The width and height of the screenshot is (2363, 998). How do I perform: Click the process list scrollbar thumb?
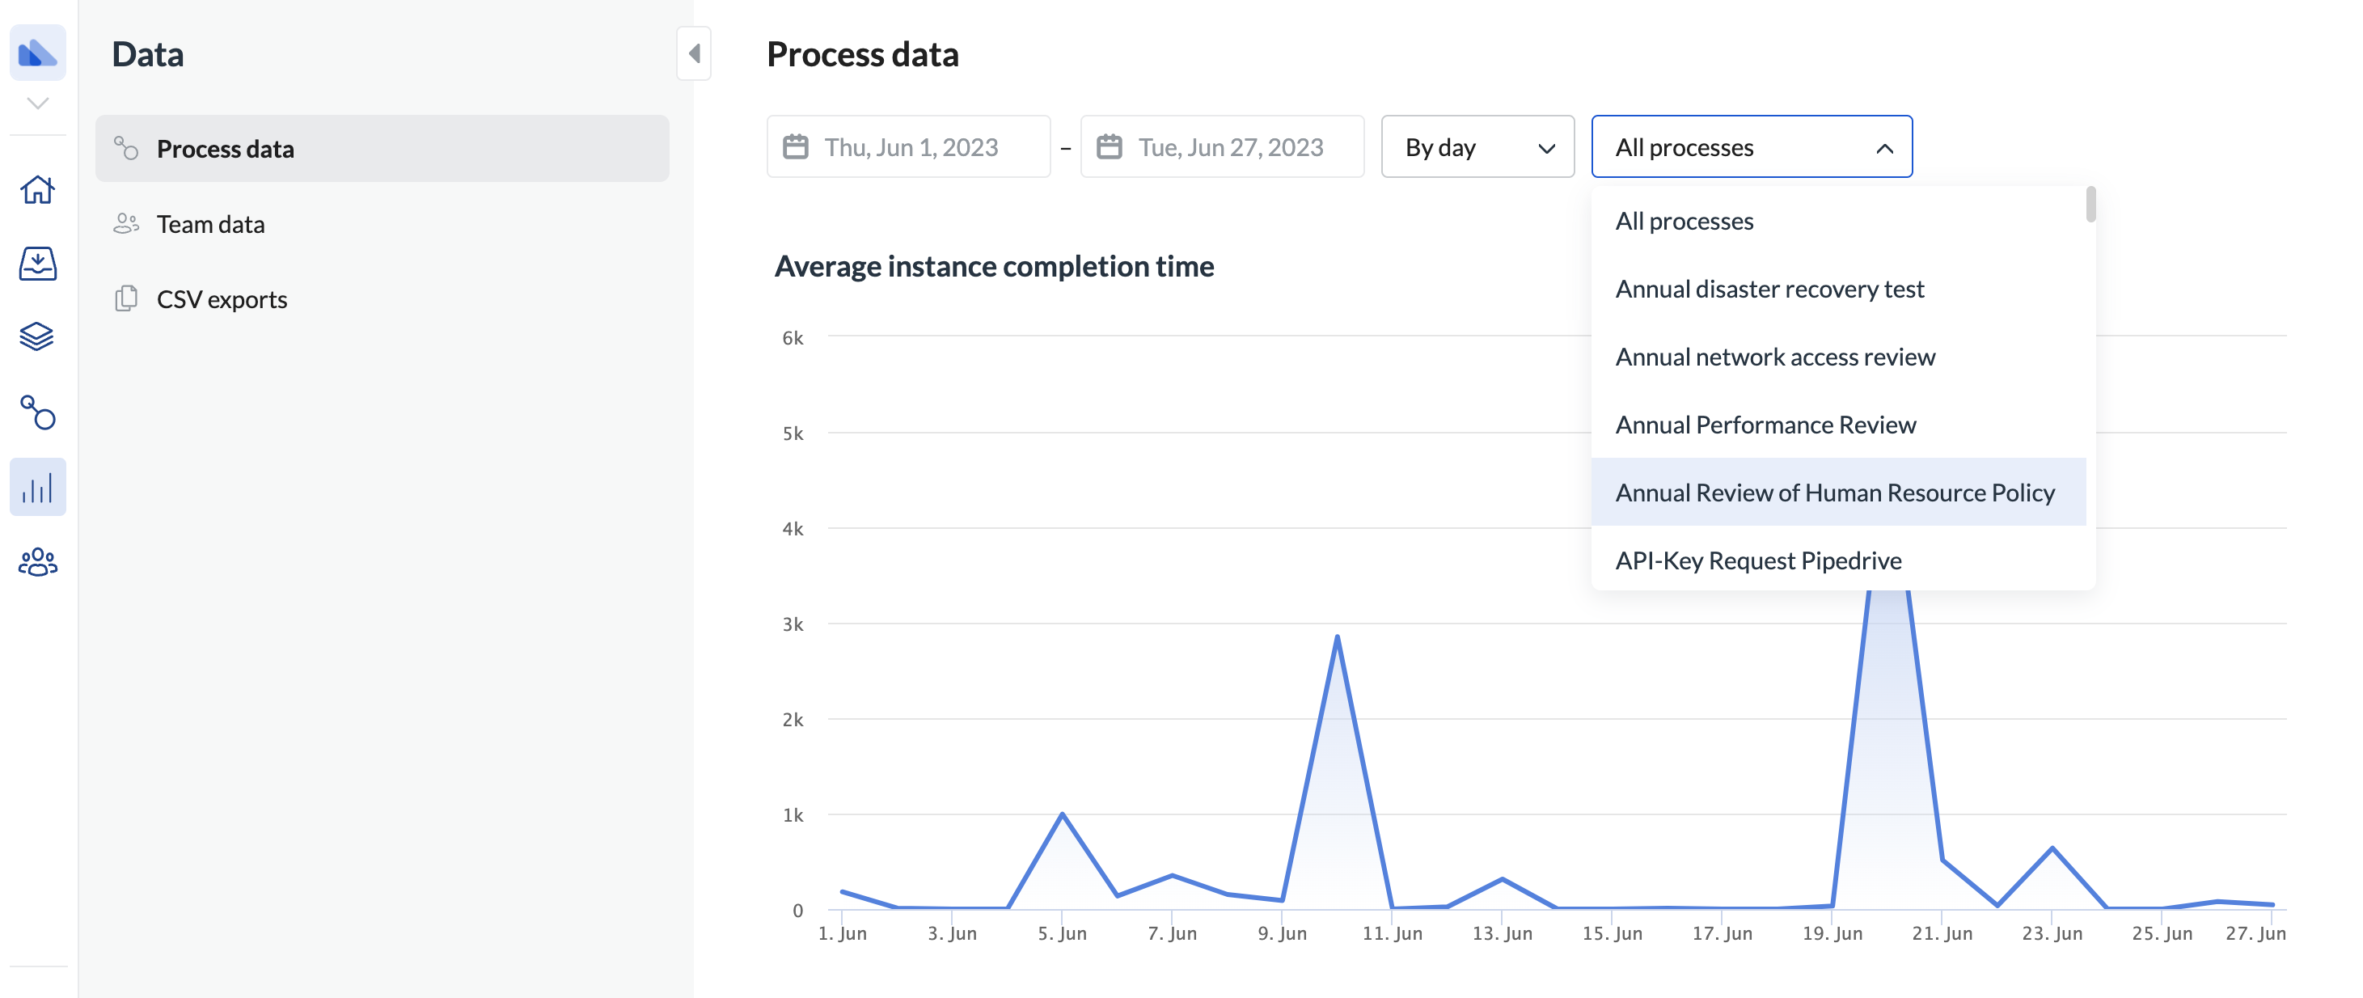pos(2090,205)
